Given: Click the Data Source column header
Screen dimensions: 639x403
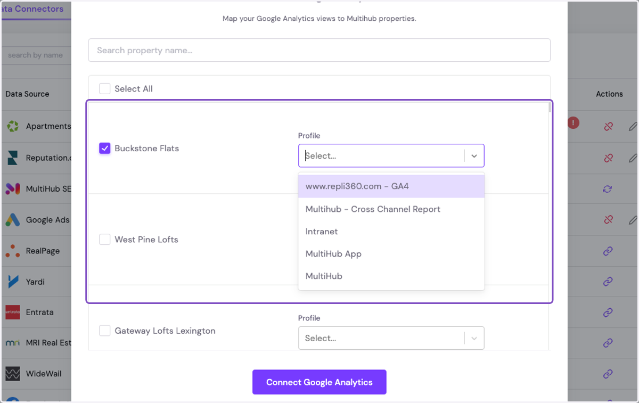Looking at the screenshot, I should (x=27, y=94).
